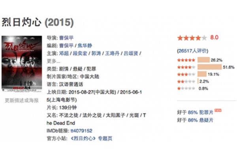
Task: Click 更新描述或海报 under the poster
Action: (22, 100)
